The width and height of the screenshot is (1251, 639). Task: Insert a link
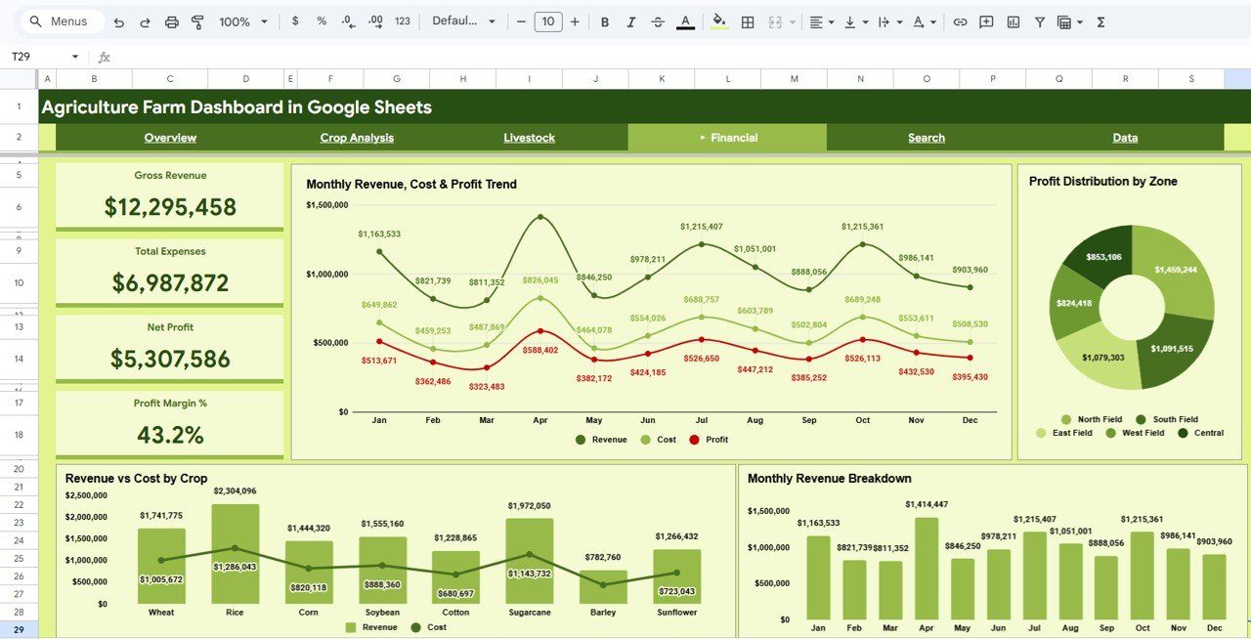(x=959, y=21)
